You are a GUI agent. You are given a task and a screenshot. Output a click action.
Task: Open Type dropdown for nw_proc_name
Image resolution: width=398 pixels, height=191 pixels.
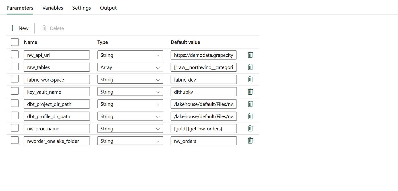coord(130,129)
